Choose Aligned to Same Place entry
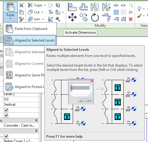148x142 pixels. [x=24, y=75]
